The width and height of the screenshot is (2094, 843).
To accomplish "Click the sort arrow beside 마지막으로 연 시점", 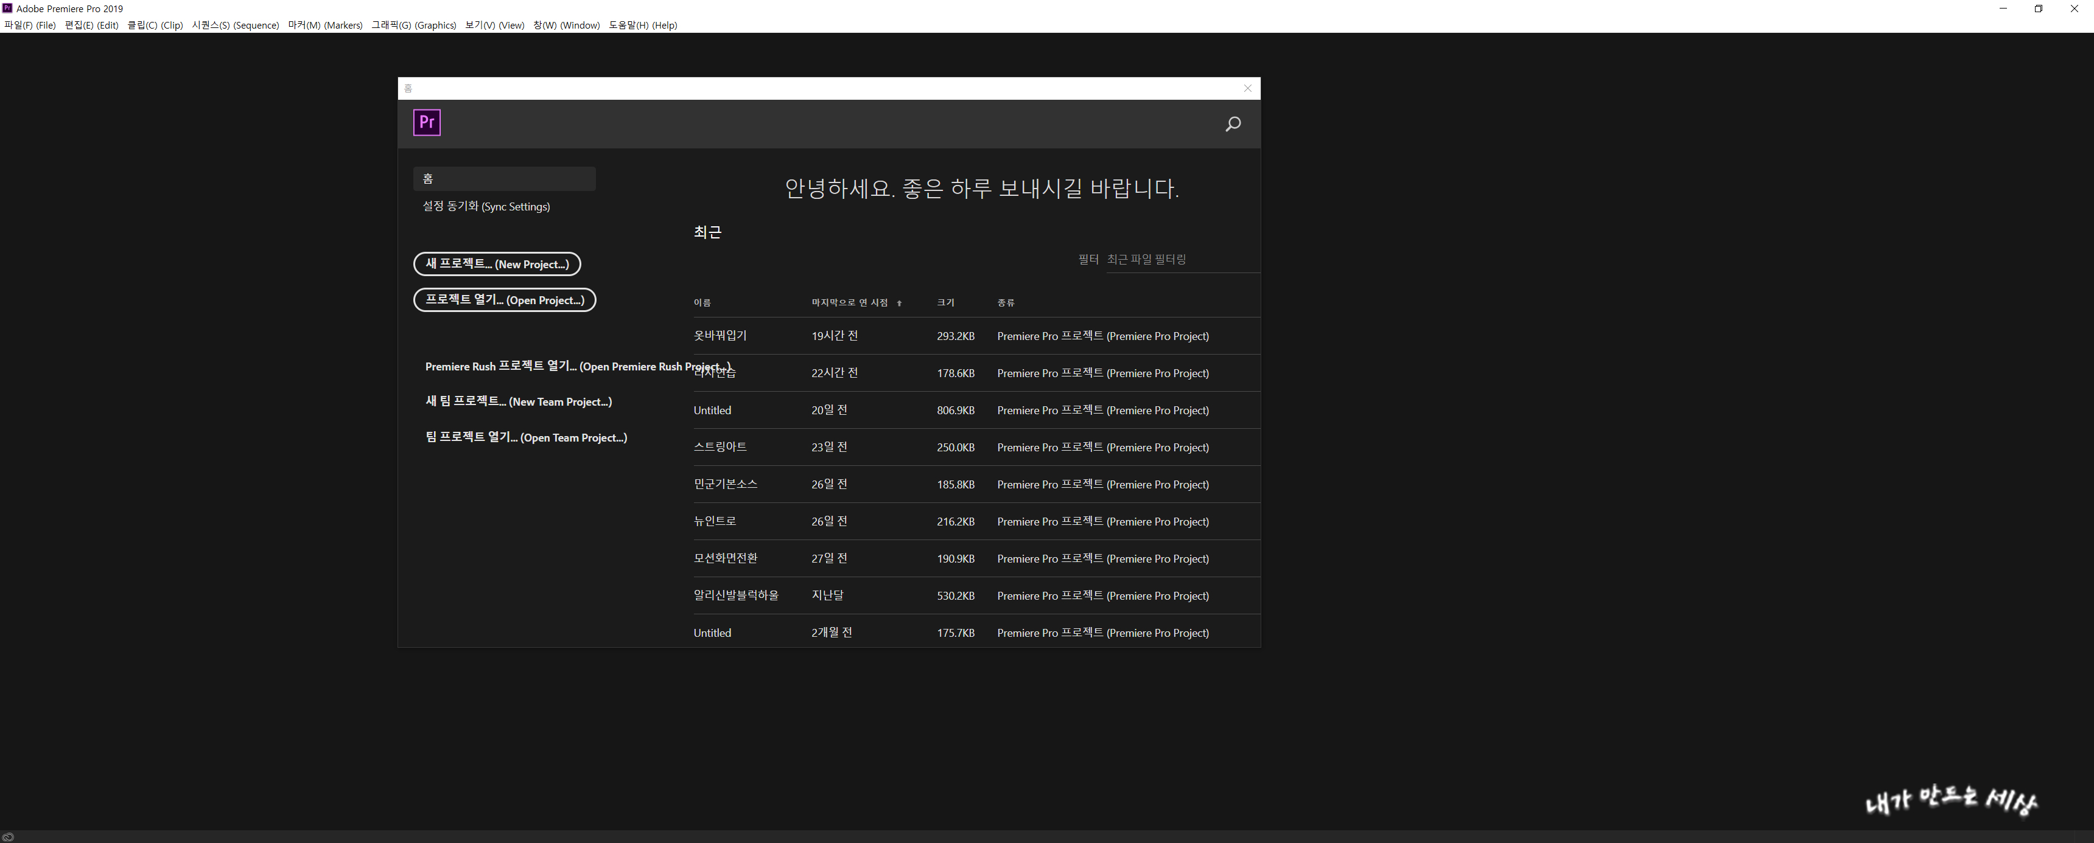I will [899, 303].
